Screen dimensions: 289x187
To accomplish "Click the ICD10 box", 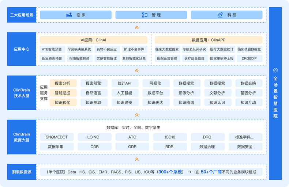I will (x=170, y=137).
